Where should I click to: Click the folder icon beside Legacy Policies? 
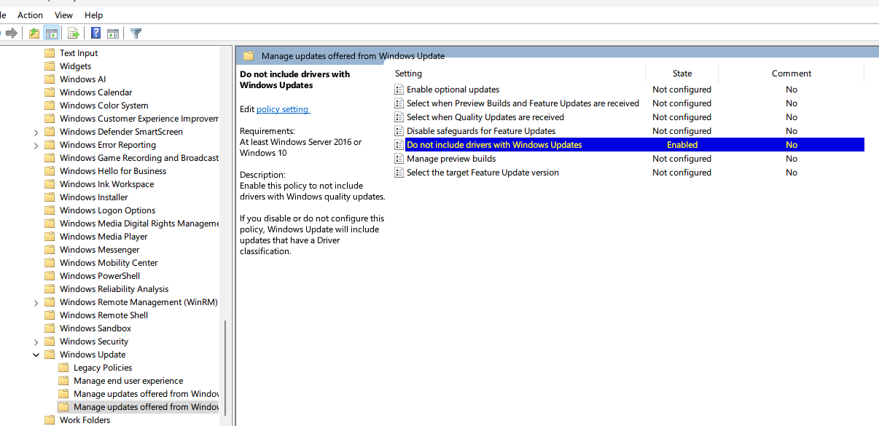pos(63,368)
